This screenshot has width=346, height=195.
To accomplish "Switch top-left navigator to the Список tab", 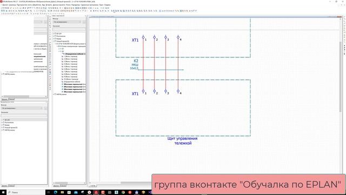I will tap(11, 99).
